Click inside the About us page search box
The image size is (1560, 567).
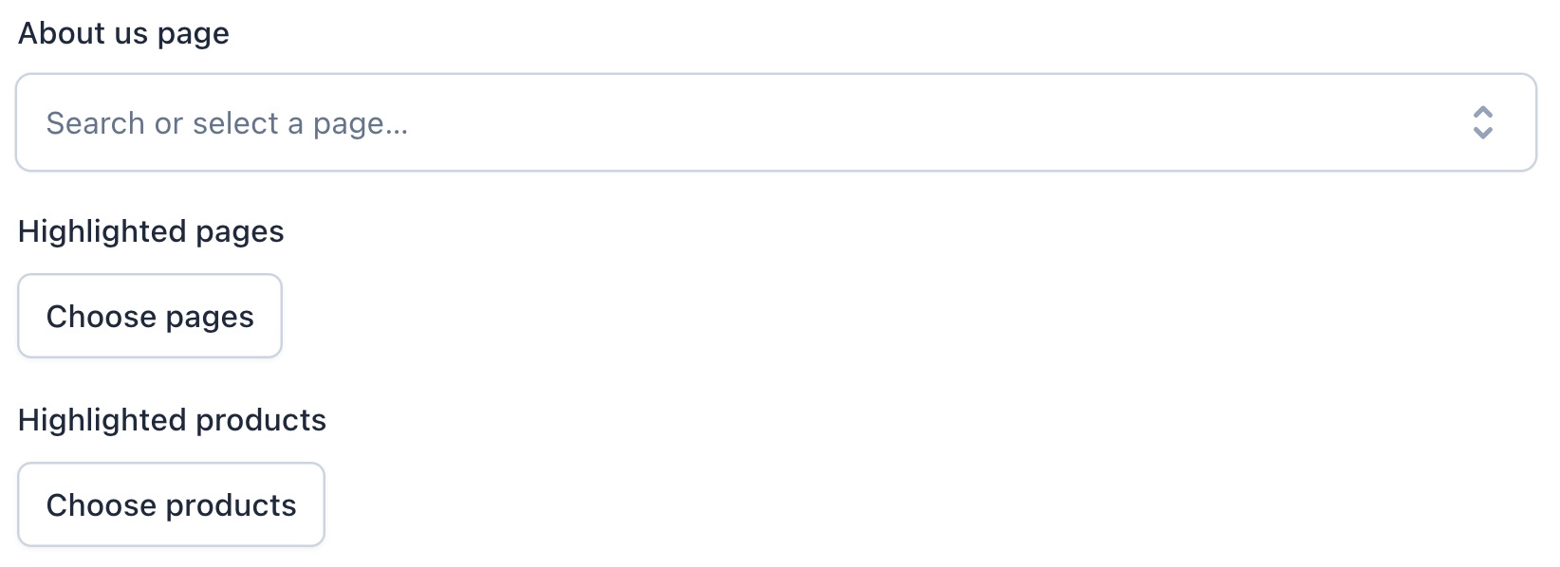pos(569,123)
